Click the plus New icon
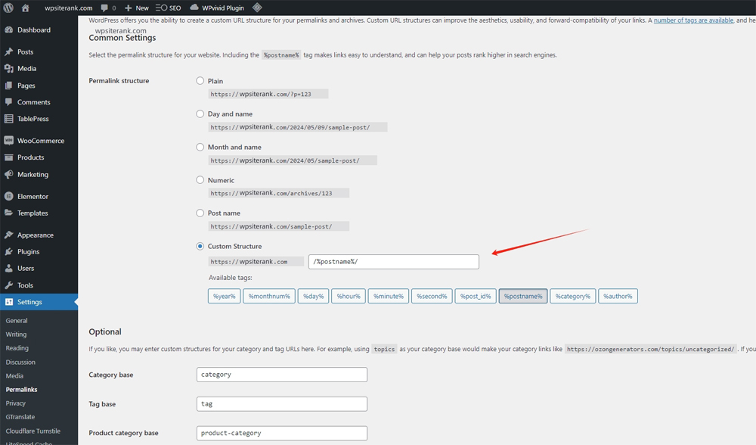The width and height of the screenshot is (756, 445). click(129, 8)
